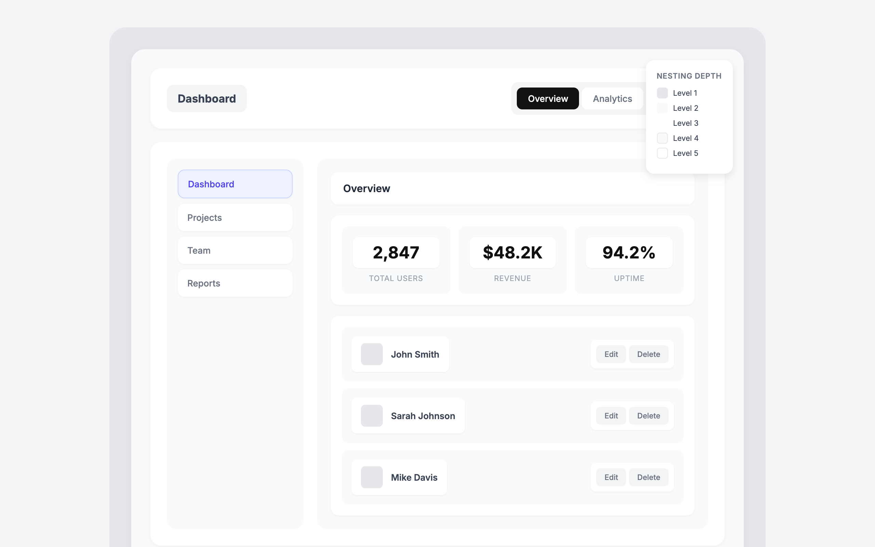This screenshot has height=547, width=875.
Task: Switch to the Analytics tab
Action: [x=612, y=98]
